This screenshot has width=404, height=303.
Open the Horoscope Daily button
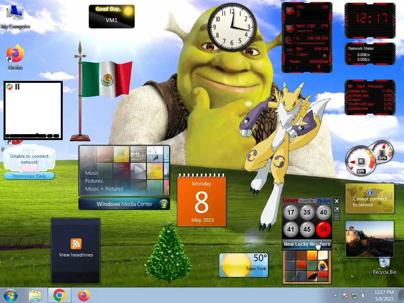coord(29,176)
